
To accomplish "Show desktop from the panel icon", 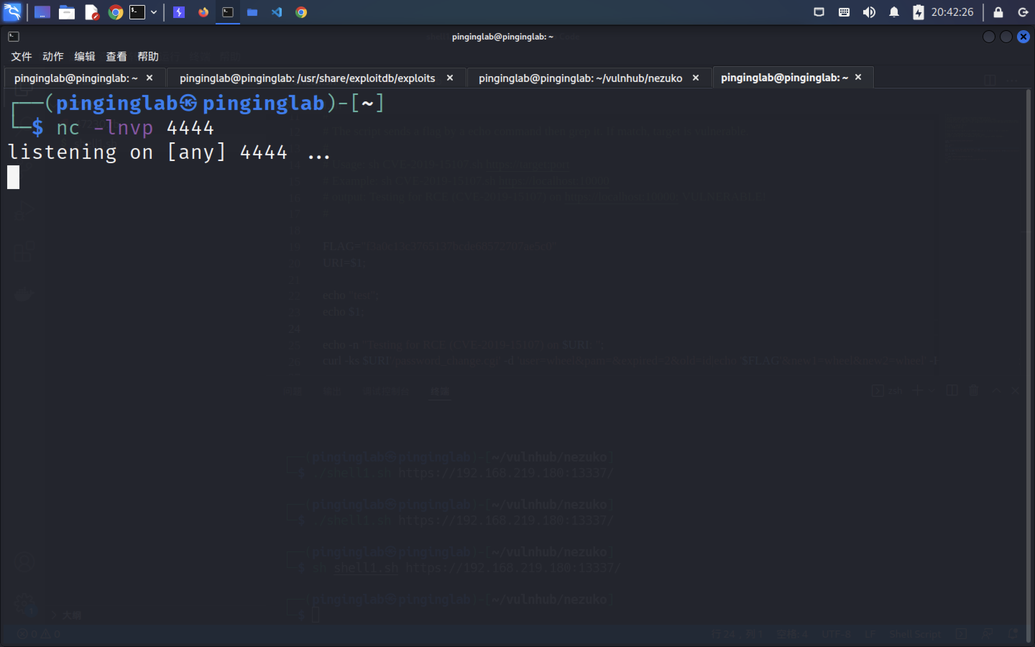I will (x=42, y=12).
